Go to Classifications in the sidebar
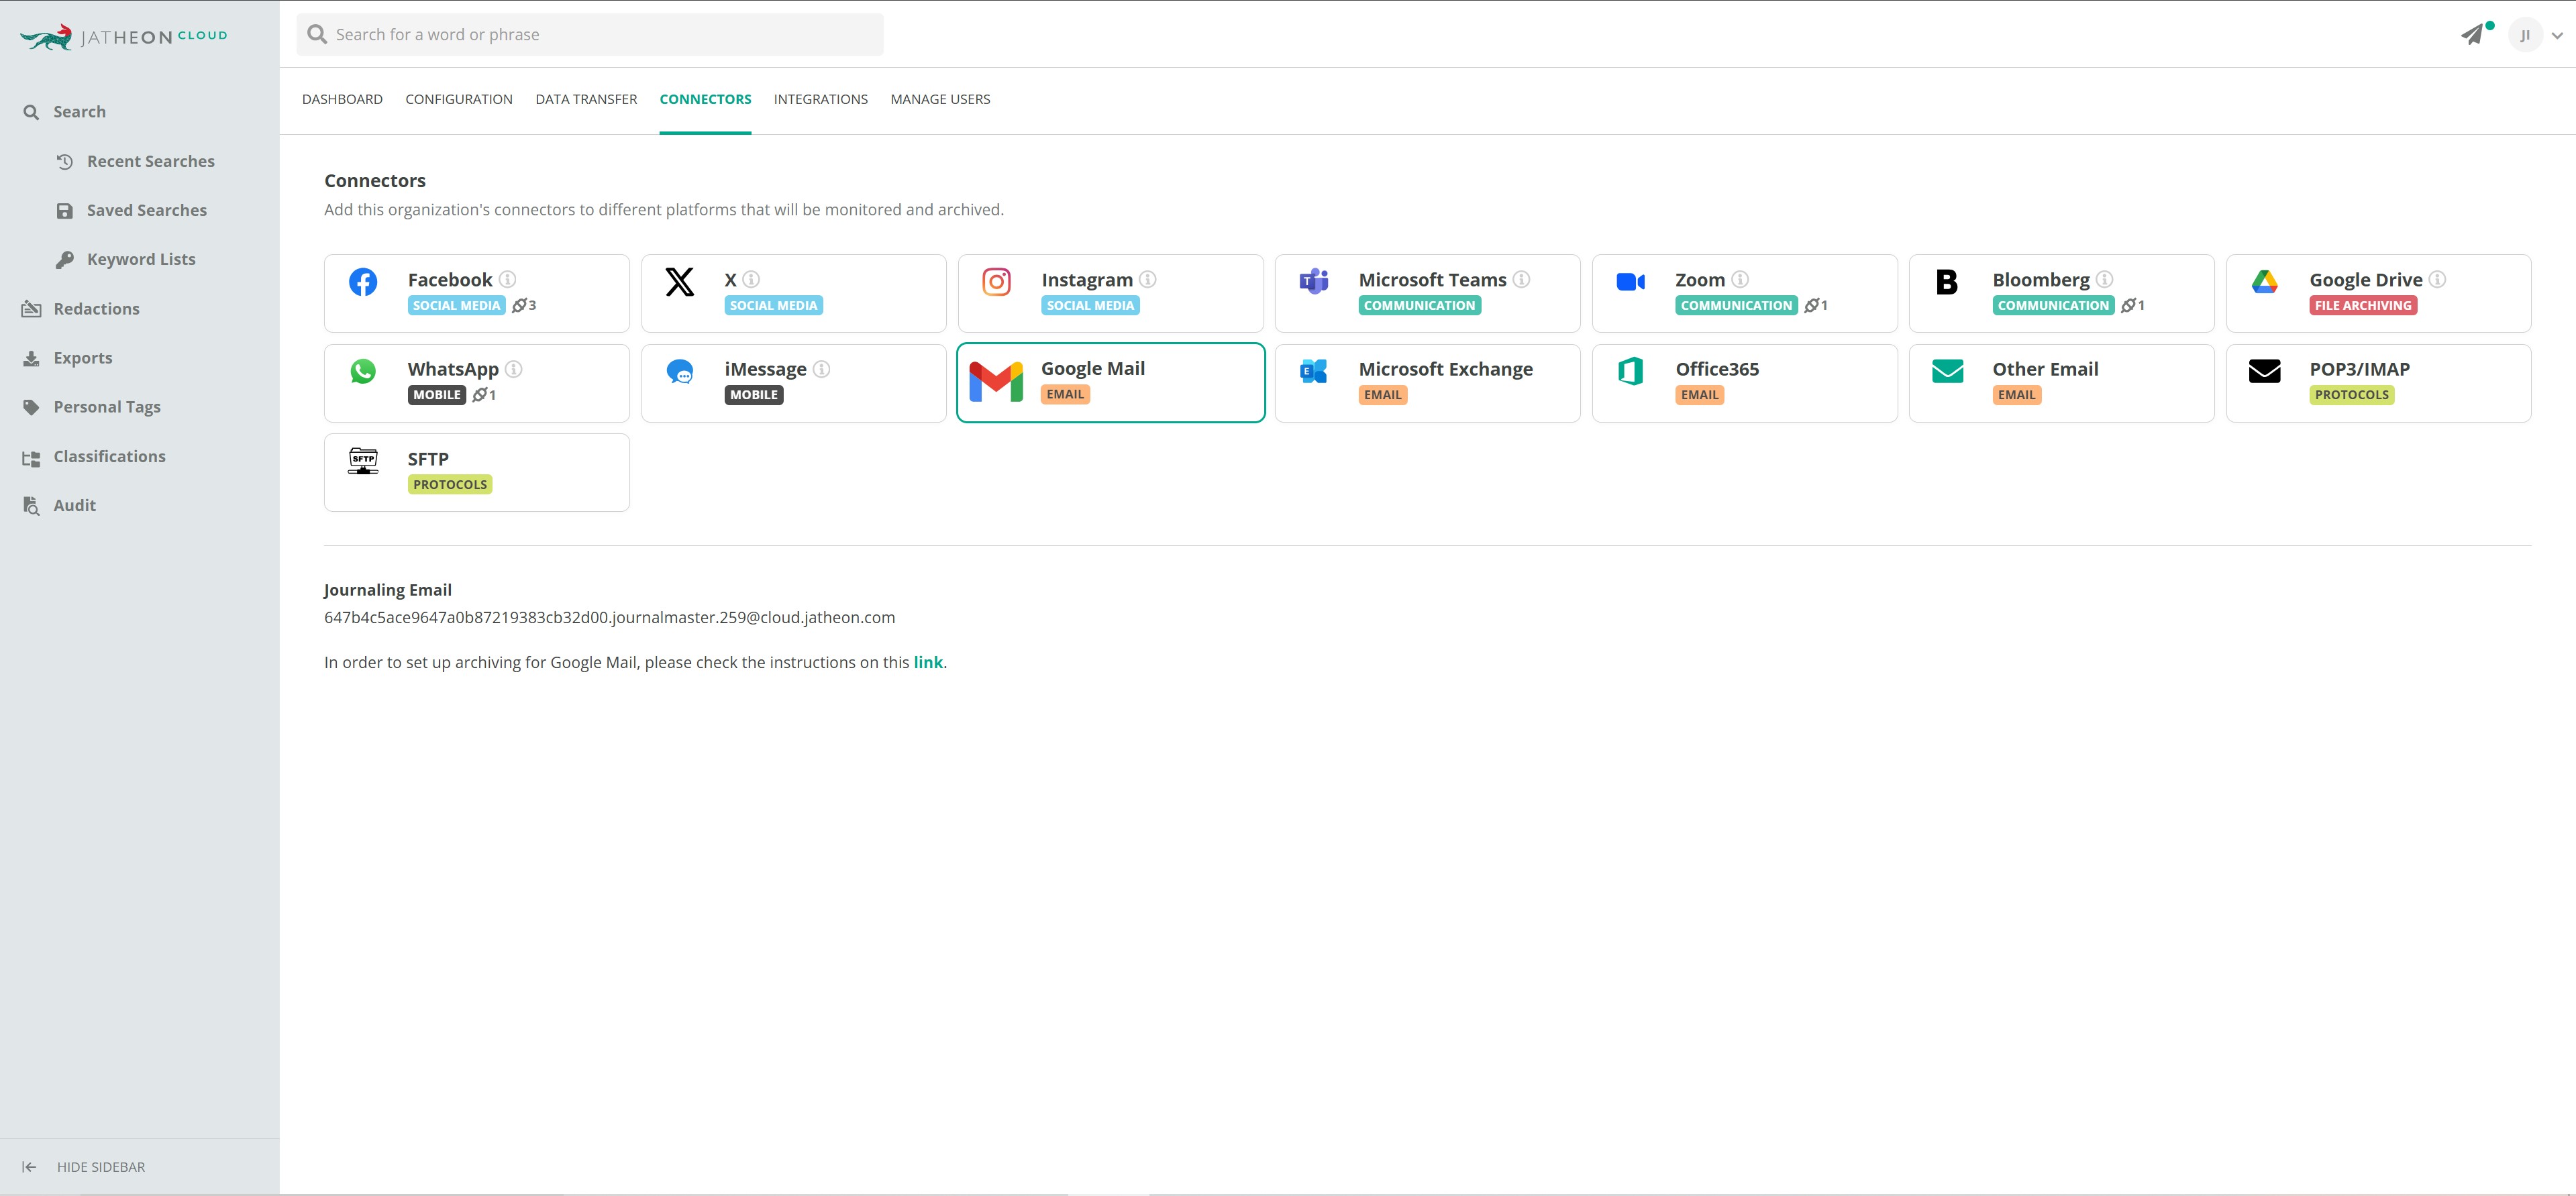 click(x=109, y=456)
